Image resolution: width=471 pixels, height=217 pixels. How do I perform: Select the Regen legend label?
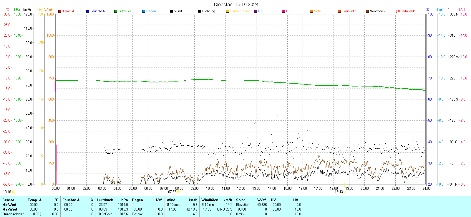tap(151, 11)
